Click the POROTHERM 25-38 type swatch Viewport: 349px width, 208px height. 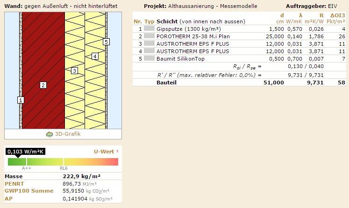point(149,36)
